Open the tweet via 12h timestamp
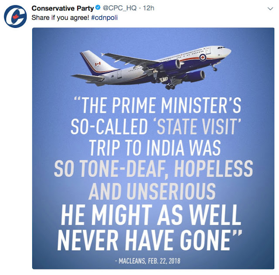Screen dimensions: 279x275 tap(149, 8)
